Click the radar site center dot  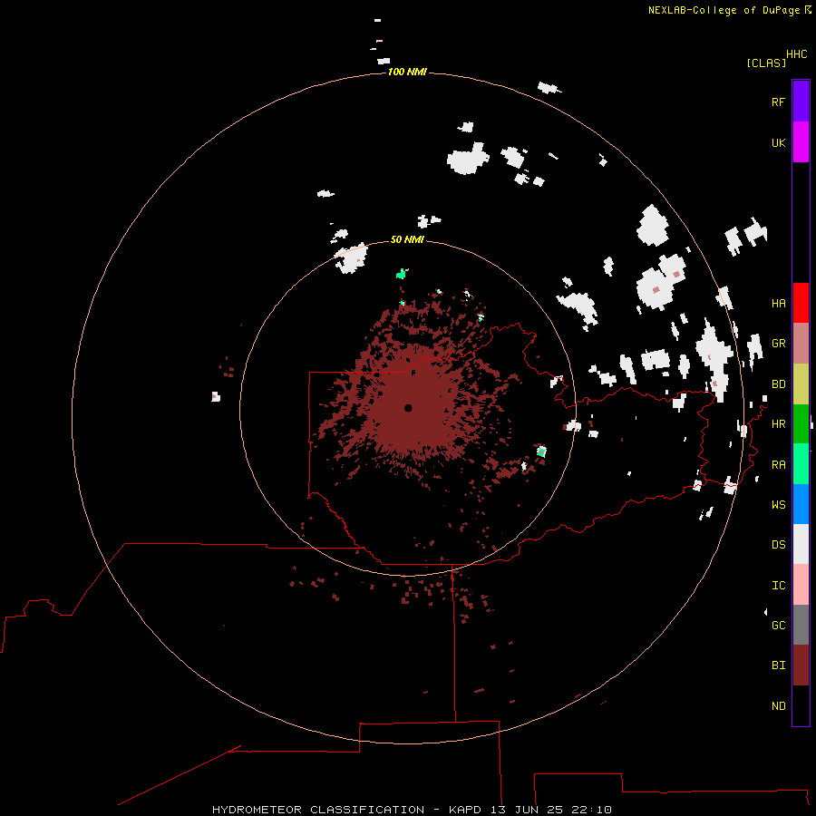(408, 407)
